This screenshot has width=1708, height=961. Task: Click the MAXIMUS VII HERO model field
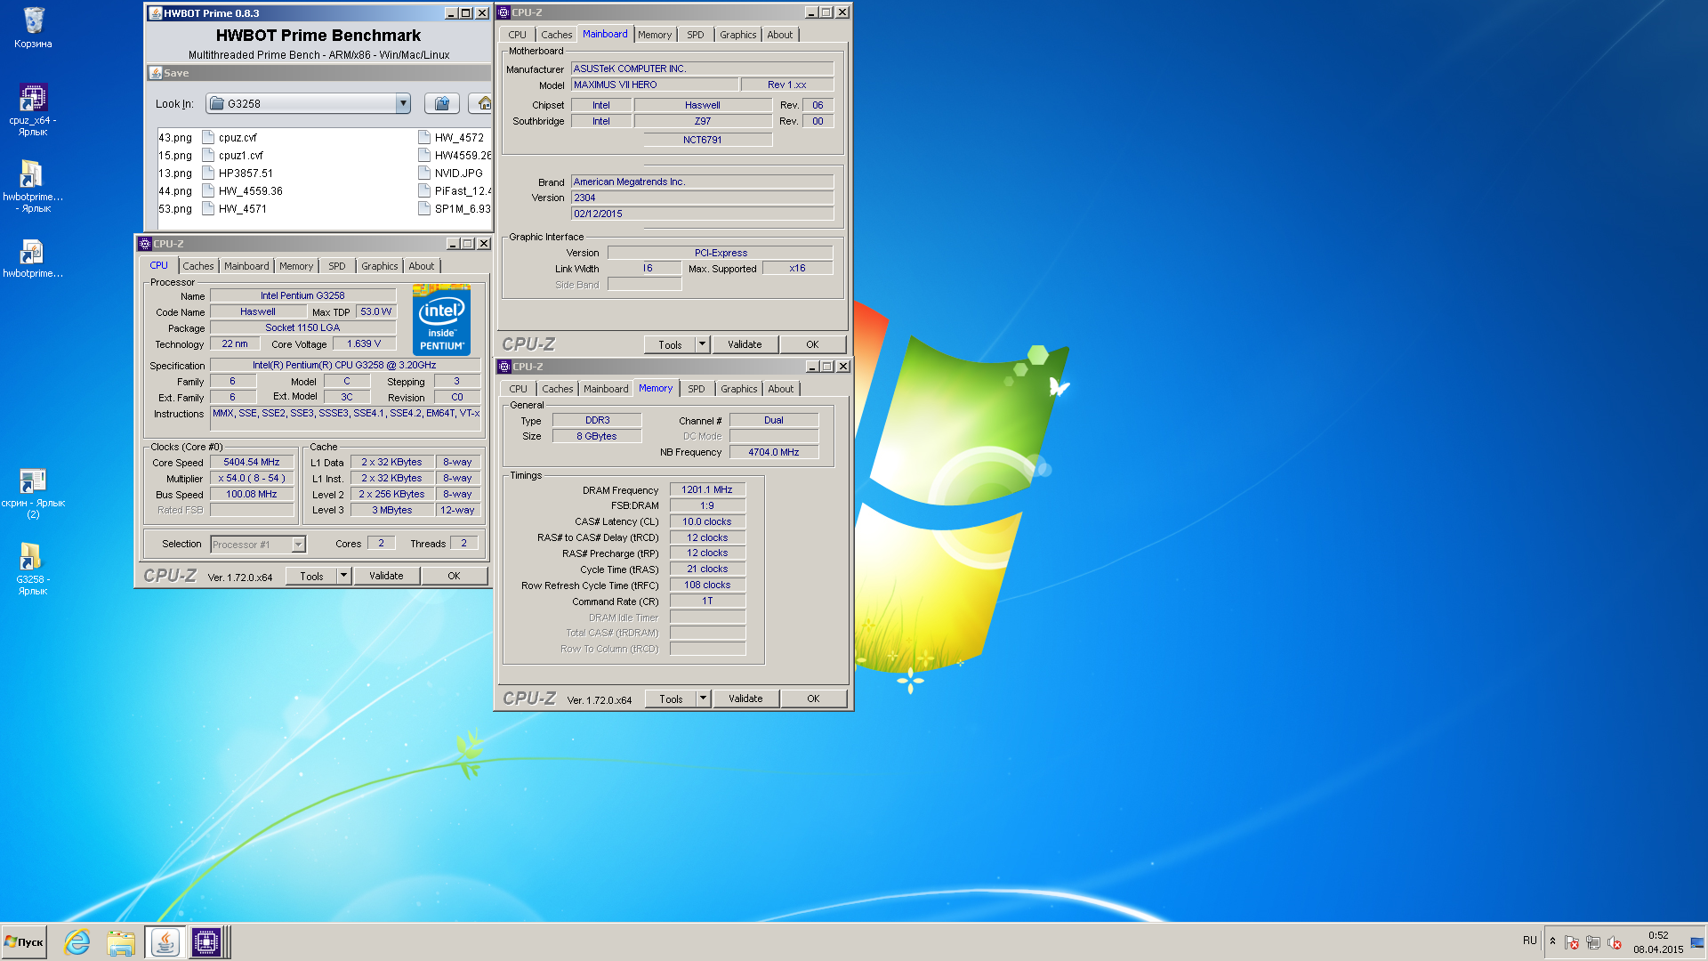[655, 85]
